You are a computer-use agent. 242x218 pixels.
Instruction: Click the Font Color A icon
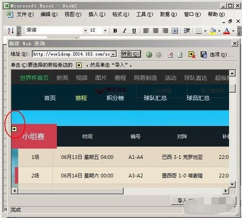click(226, 31)
